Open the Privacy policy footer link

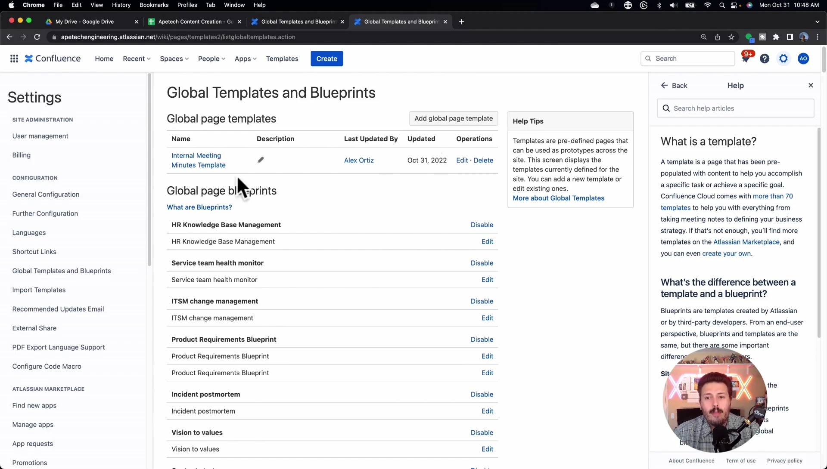784,460
